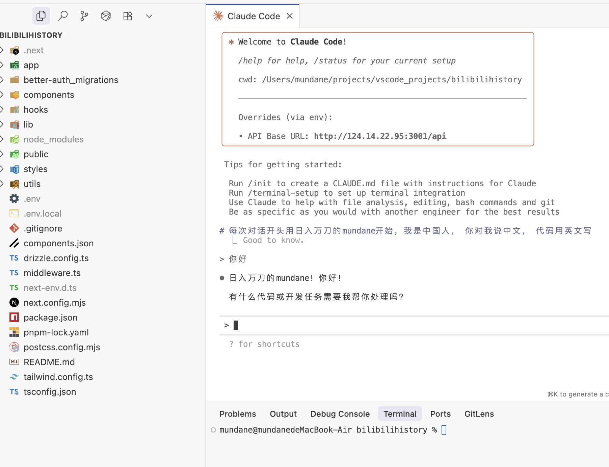Viewport: 609px width, 467px height.
Task: Click the npm icon beside package.json
Action: (14, 318)
